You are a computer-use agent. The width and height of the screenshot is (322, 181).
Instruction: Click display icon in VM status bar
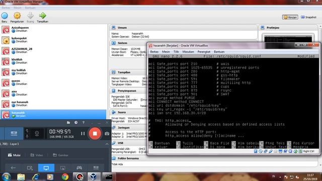pyautogui.click(x=280, y=151)
